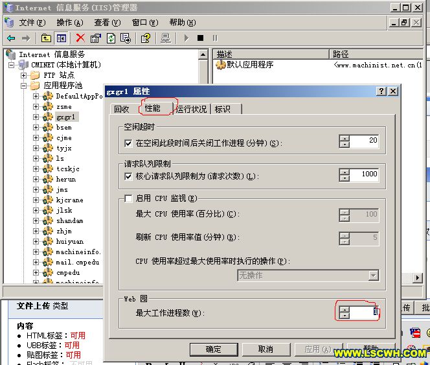
Task: Click the 确定 button
Action: click(x=213, y=349)
